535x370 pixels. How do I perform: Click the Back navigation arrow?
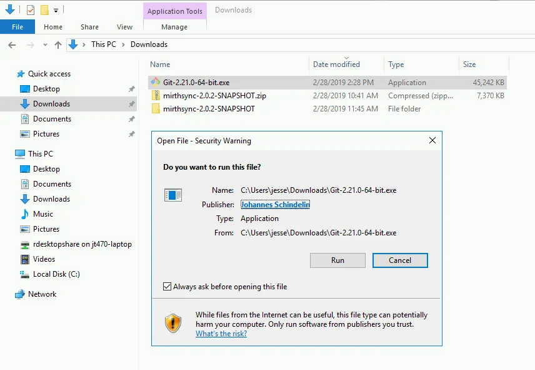pyautogui.click(x=11, y=44)
